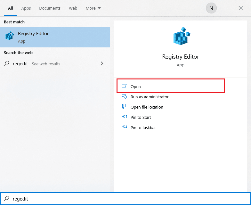Select the Web search tab
Viewport: 251px width, 205px height.
click(x=73, y=8)
